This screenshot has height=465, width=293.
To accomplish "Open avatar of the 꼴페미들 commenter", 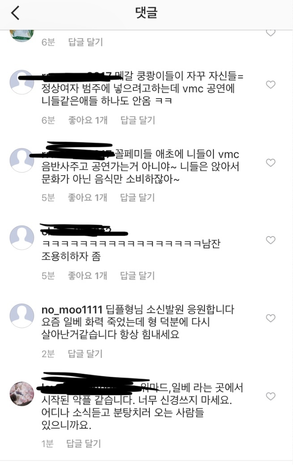I will point(22,160).
